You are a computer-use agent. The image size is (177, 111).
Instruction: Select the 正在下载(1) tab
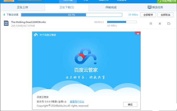tap(67, 7)
